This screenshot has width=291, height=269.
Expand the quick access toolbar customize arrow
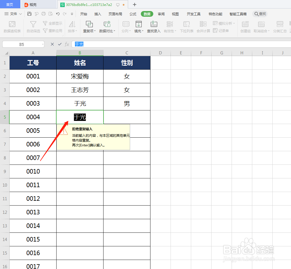pos(72,14)
